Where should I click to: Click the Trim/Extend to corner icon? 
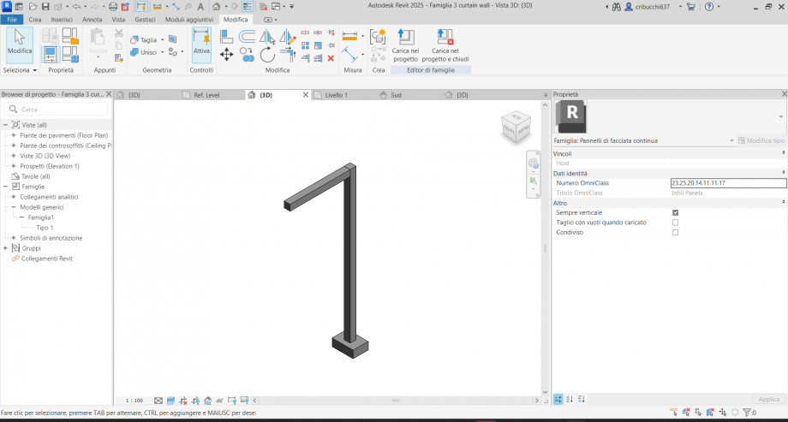[288, 54]
